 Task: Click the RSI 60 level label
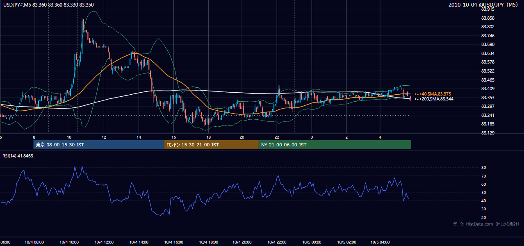pyautogui.click(x=483, y=184)
